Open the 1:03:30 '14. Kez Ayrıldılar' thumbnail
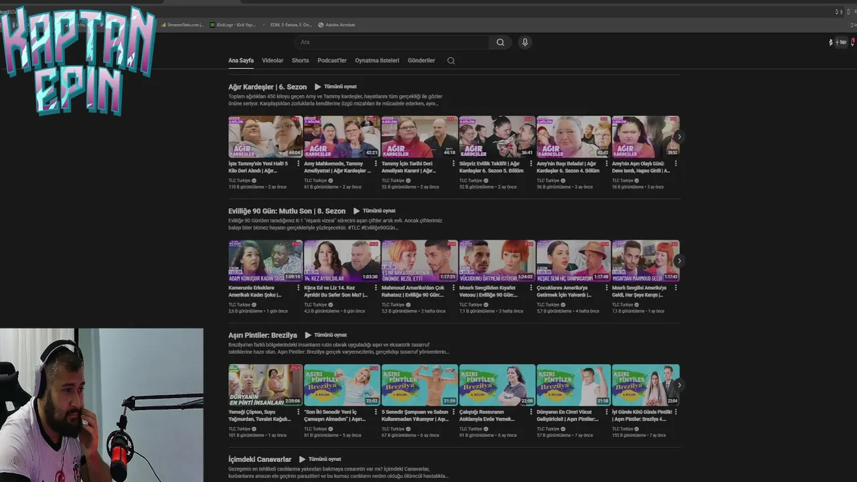This screenshot has width=857, height=482. (341, 260)
